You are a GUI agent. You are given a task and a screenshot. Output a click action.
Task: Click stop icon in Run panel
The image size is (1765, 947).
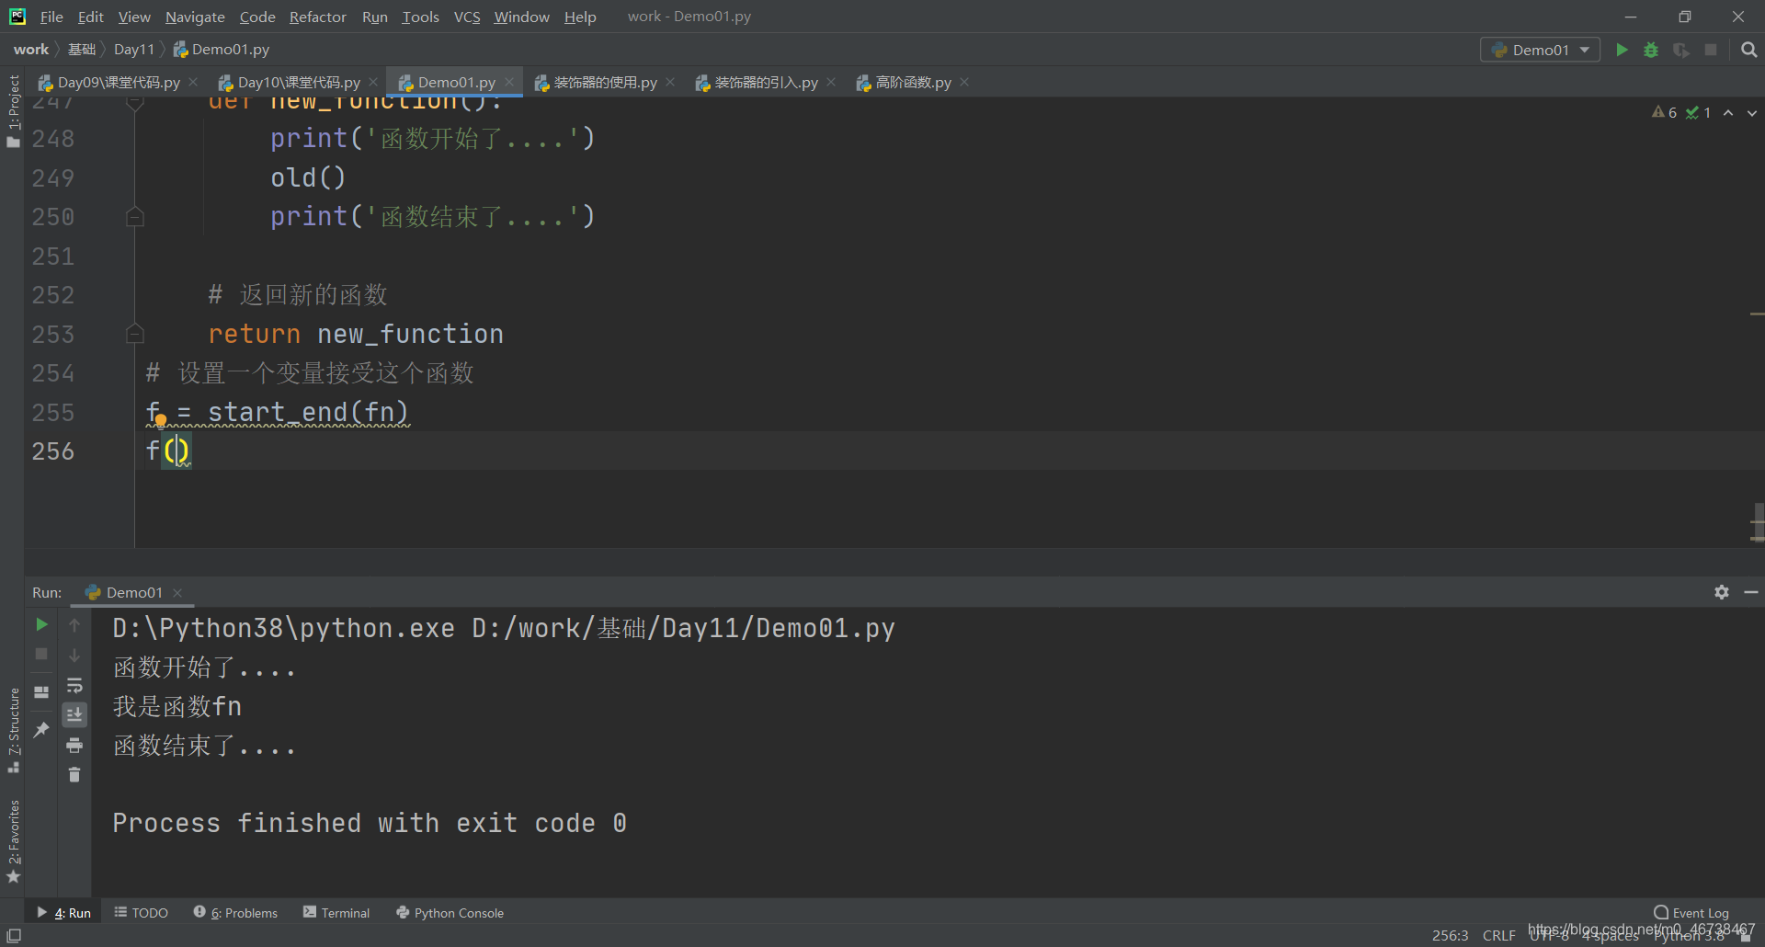(41, 654)
